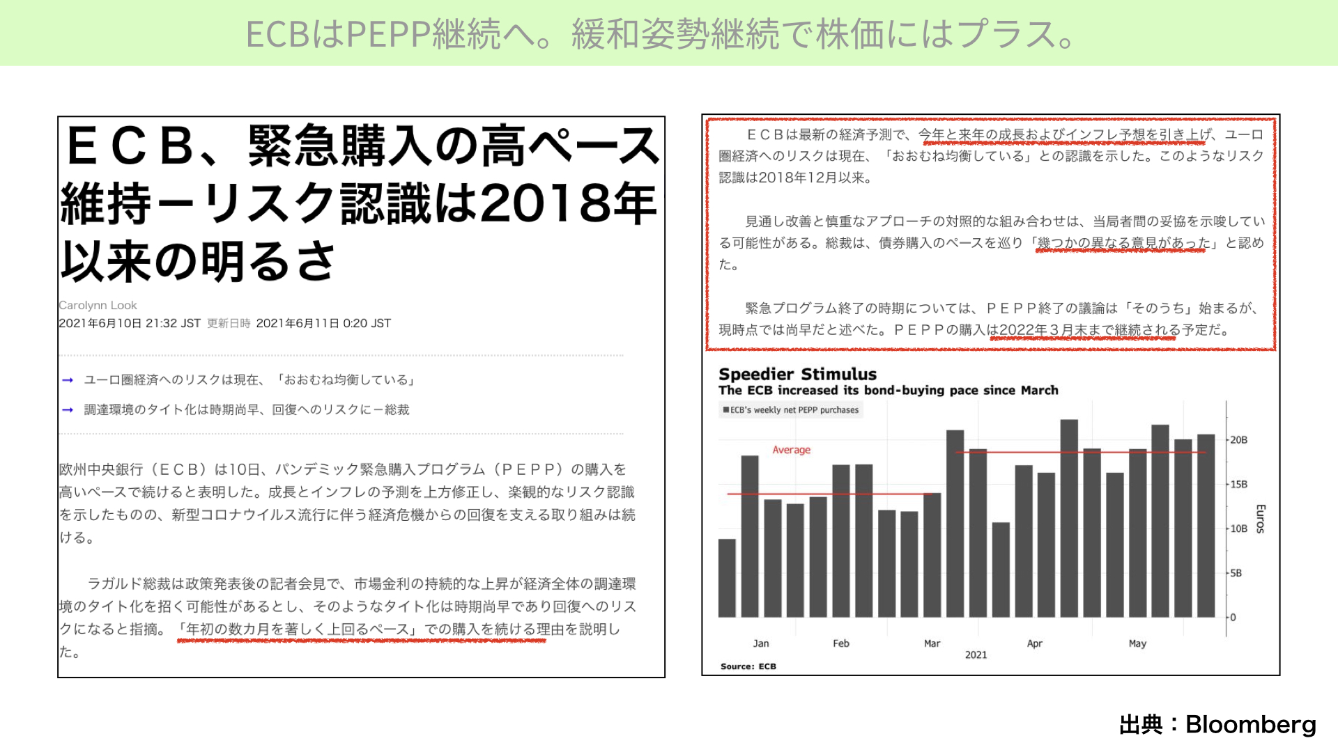1338x752 pixels.
Task: Click the Feb label on the x-axis
Action: point(841,643)
